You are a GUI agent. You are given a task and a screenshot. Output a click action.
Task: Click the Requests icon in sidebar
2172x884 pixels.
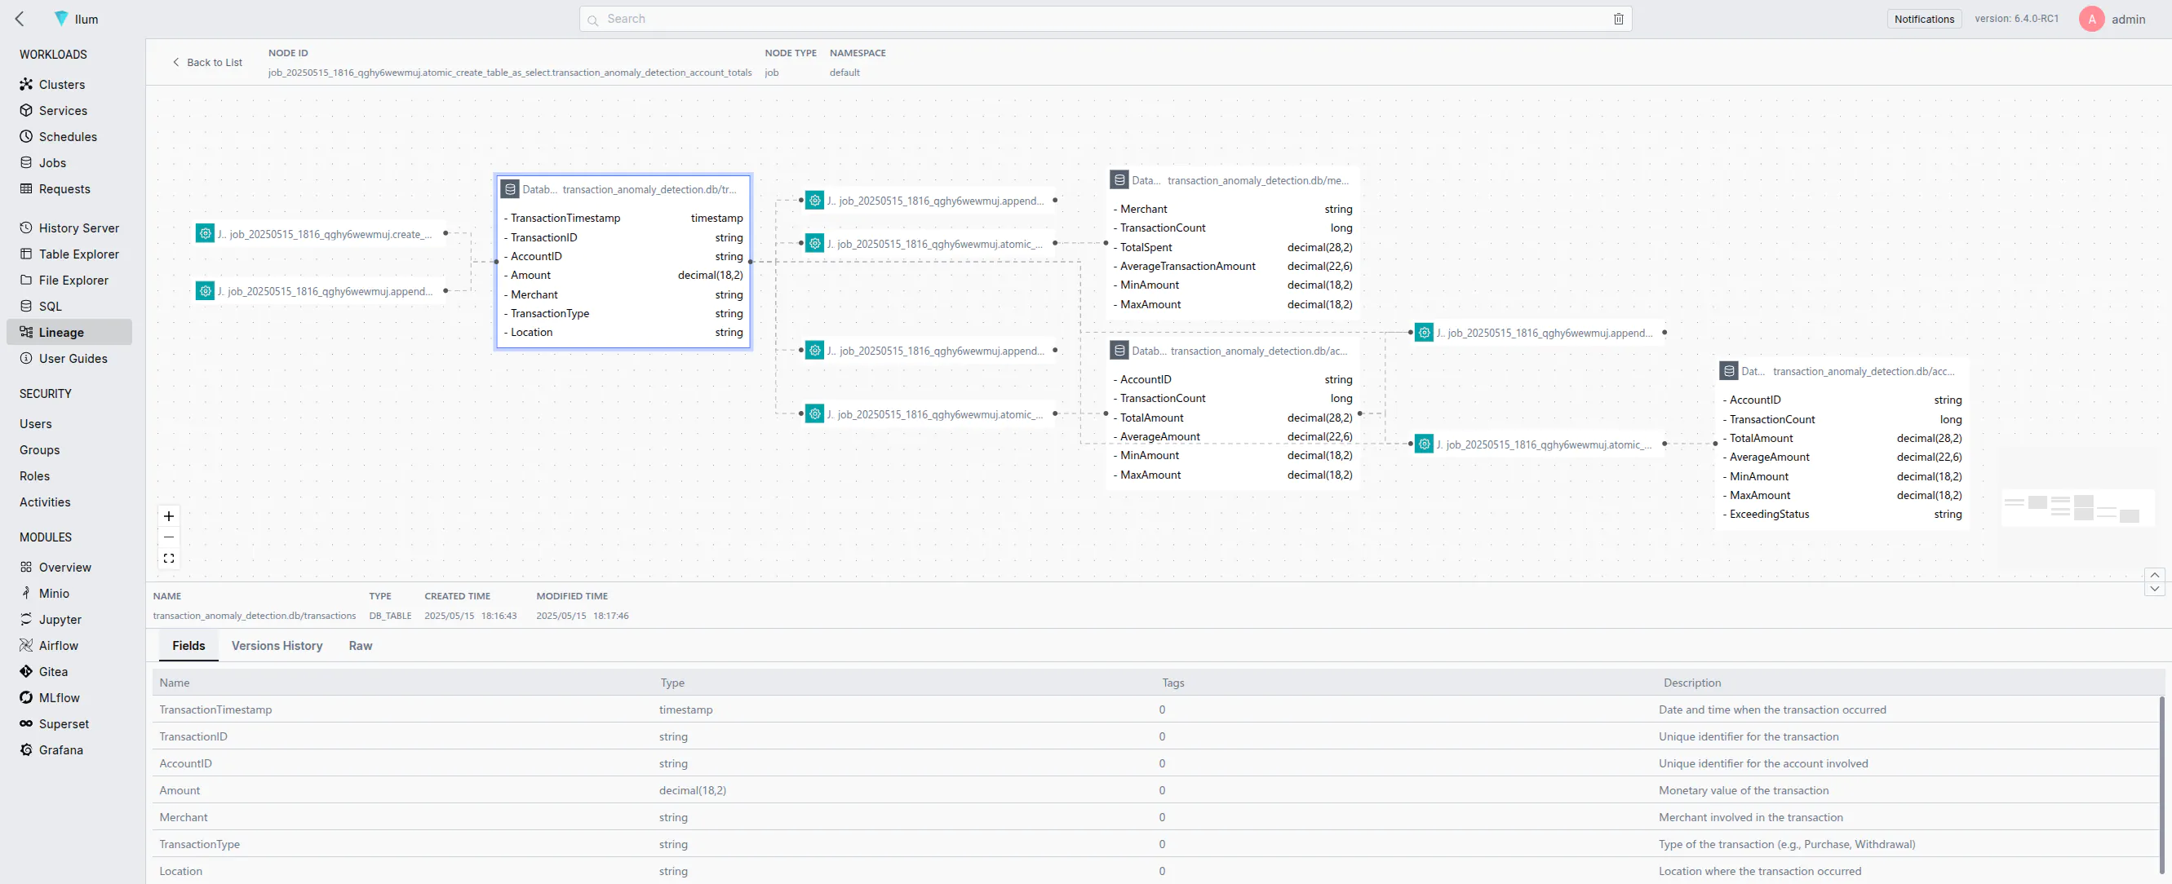(26, 188)
